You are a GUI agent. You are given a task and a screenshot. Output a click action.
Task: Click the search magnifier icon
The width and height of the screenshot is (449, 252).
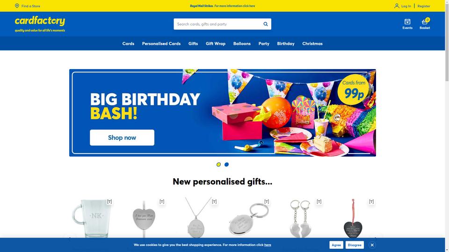[x=266, y=24]
